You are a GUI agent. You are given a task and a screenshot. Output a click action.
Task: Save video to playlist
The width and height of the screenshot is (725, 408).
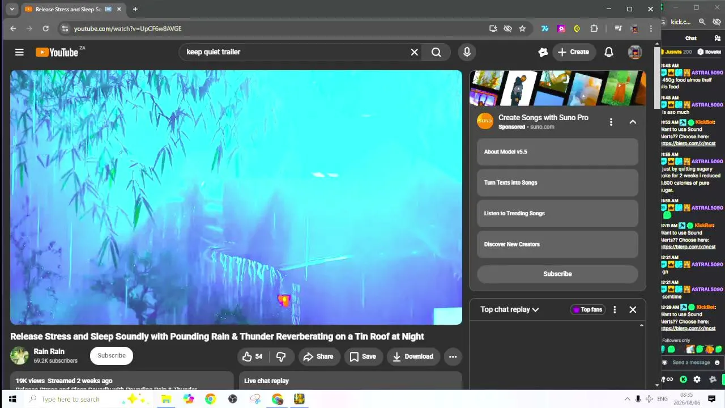pos(362,356)
